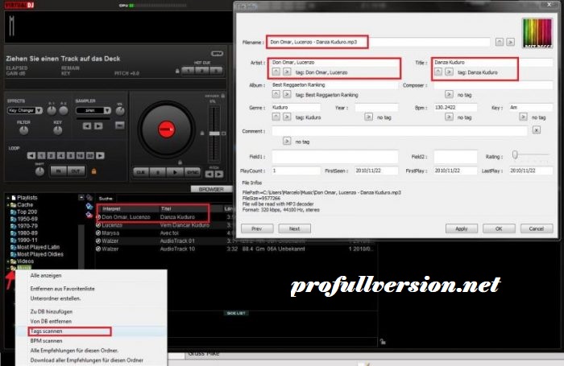Select the Lucenzo track row icon
Image resolution: width=564 pixels, height=366 pixels.
click(x=98, y=225)
